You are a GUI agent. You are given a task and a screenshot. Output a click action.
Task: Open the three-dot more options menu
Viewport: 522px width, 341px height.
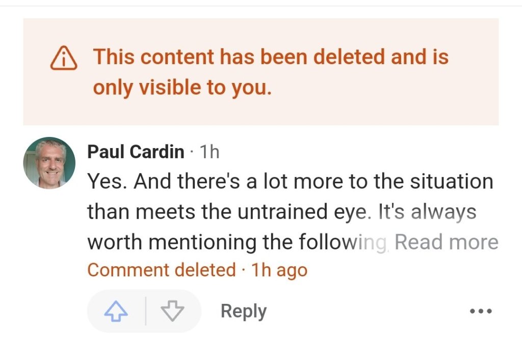(480, 311)
